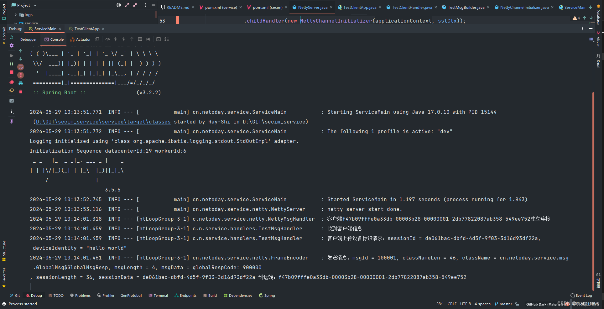Open debugger settings via the gear icon
The width and height of the screenshot is (604, 309).
(12, 45)
